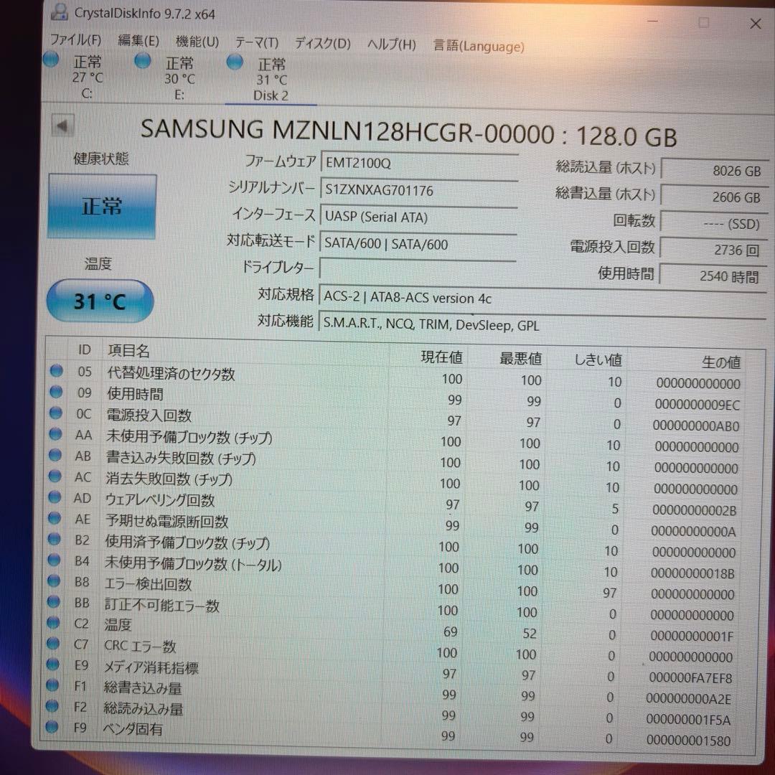
Task: Select the メディア消耗指標 row name
Action: click(x=151, y=667)
